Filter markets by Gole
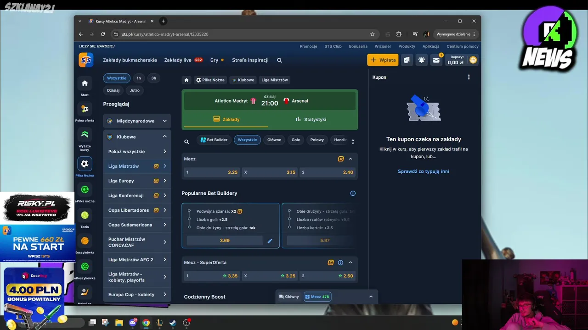The height and width of the screenshot is (330, 588). coord(296,140)
